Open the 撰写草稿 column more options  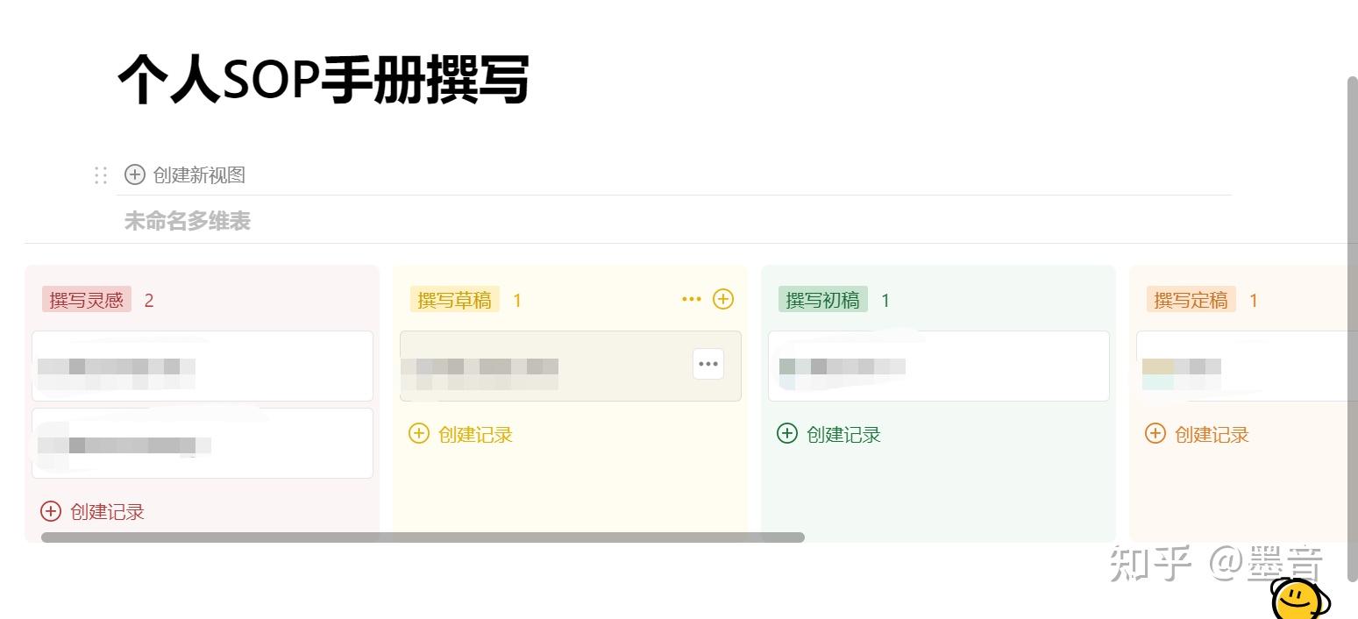pyautogui.click(x=691, y=300)
